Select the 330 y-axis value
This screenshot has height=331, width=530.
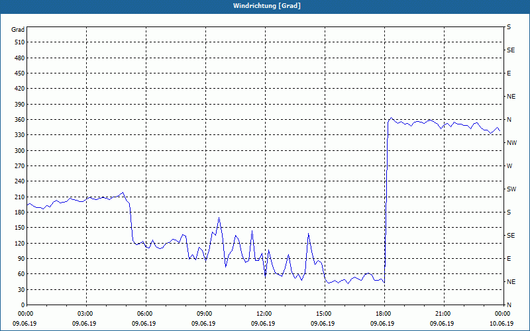point(20,135)
